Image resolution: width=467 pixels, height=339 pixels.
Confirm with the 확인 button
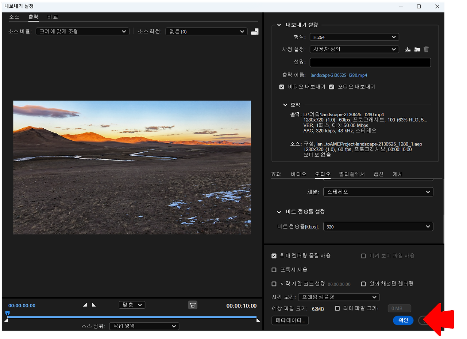(x=403, y=320)
